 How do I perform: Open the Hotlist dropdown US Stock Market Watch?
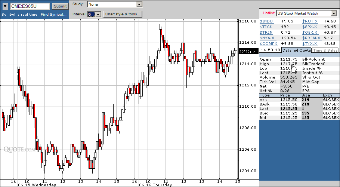pos(306,13)
